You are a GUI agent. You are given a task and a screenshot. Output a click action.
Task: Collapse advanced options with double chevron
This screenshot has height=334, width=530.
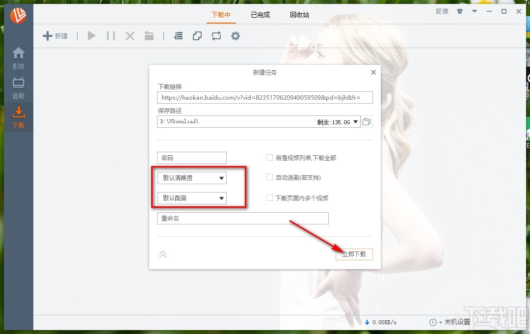(x=163, y=254)
